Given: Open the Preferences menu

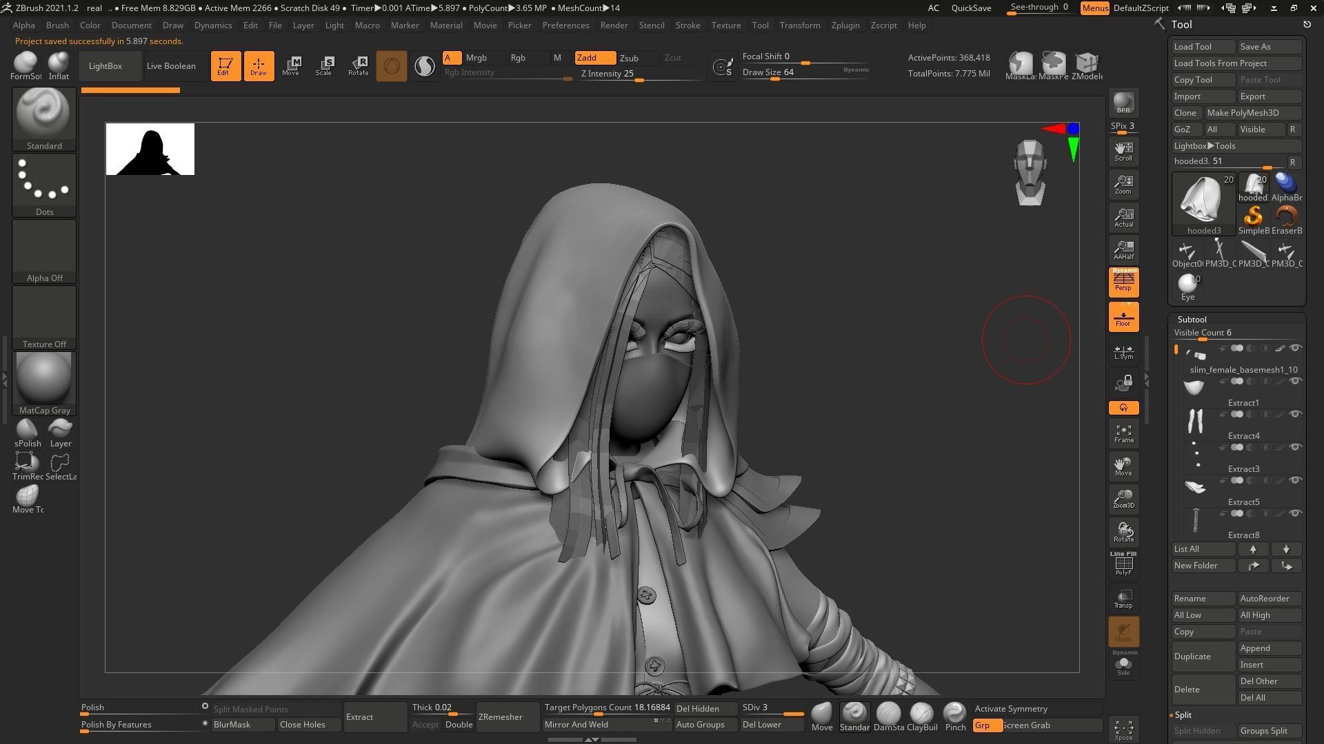Looking at the screenshot, I should [x=565, y=25].
